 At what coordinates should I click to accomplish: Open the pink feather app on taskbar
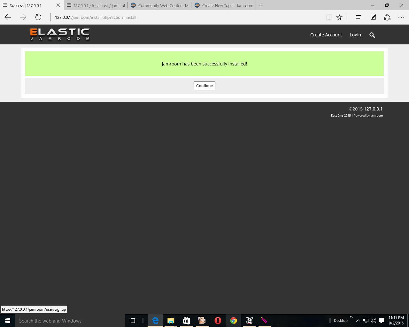coord(265,321)
